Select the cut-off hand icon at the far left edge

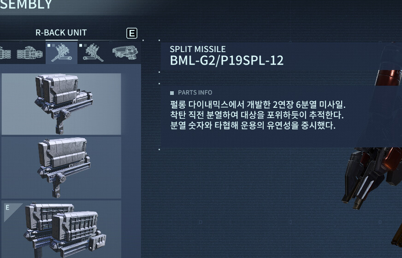[5, 53]
